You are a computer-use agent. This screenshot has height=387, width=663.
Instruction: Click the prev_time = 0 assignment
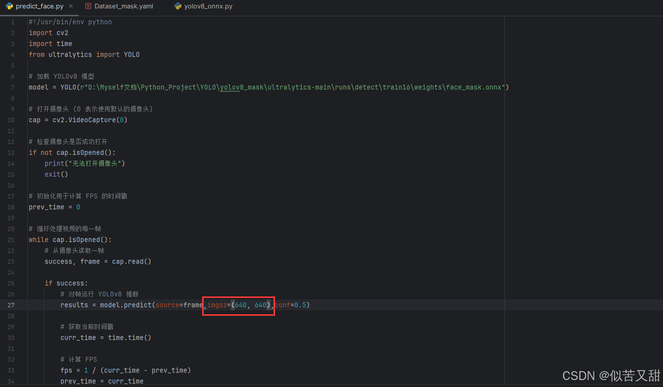pyautogui.click(x=53, y=207)
